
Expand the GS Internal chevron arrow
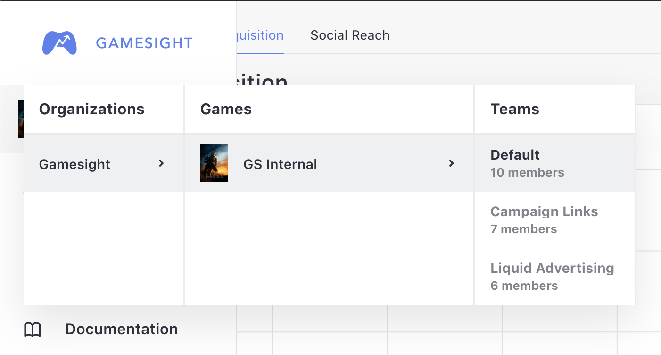pos(451,163)
